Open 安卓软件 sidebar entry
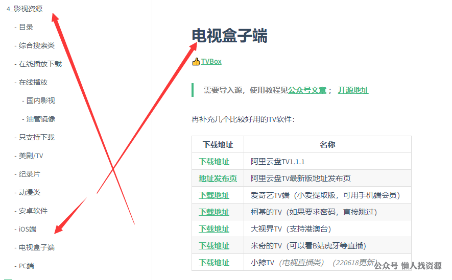Image resolution: width=452 pixels, height=280 pixels. (33, 211)
